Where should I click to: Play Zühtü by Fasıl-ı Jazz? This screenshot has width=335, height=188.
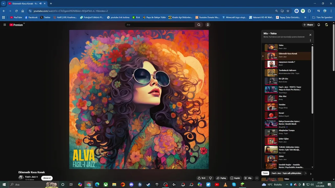click(x=286, y=158)
